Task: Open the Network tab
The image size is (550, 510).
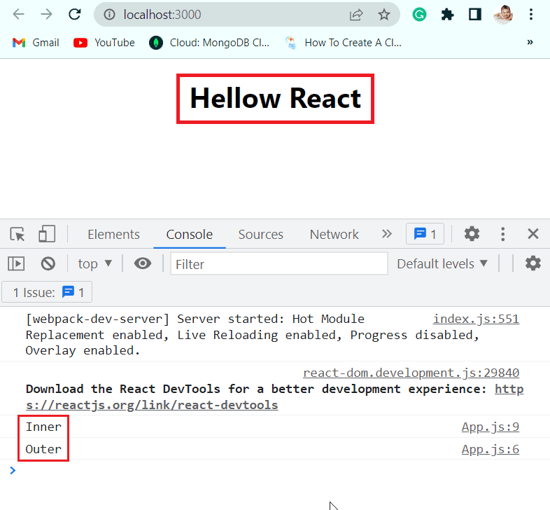Action: (334, 234)
